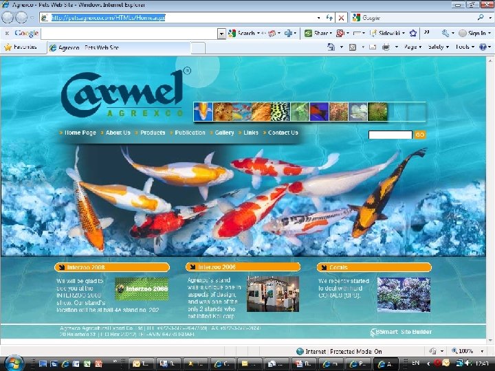Open the About Us nav link
This screenshot has width=495, height=371.
[118, 133]
